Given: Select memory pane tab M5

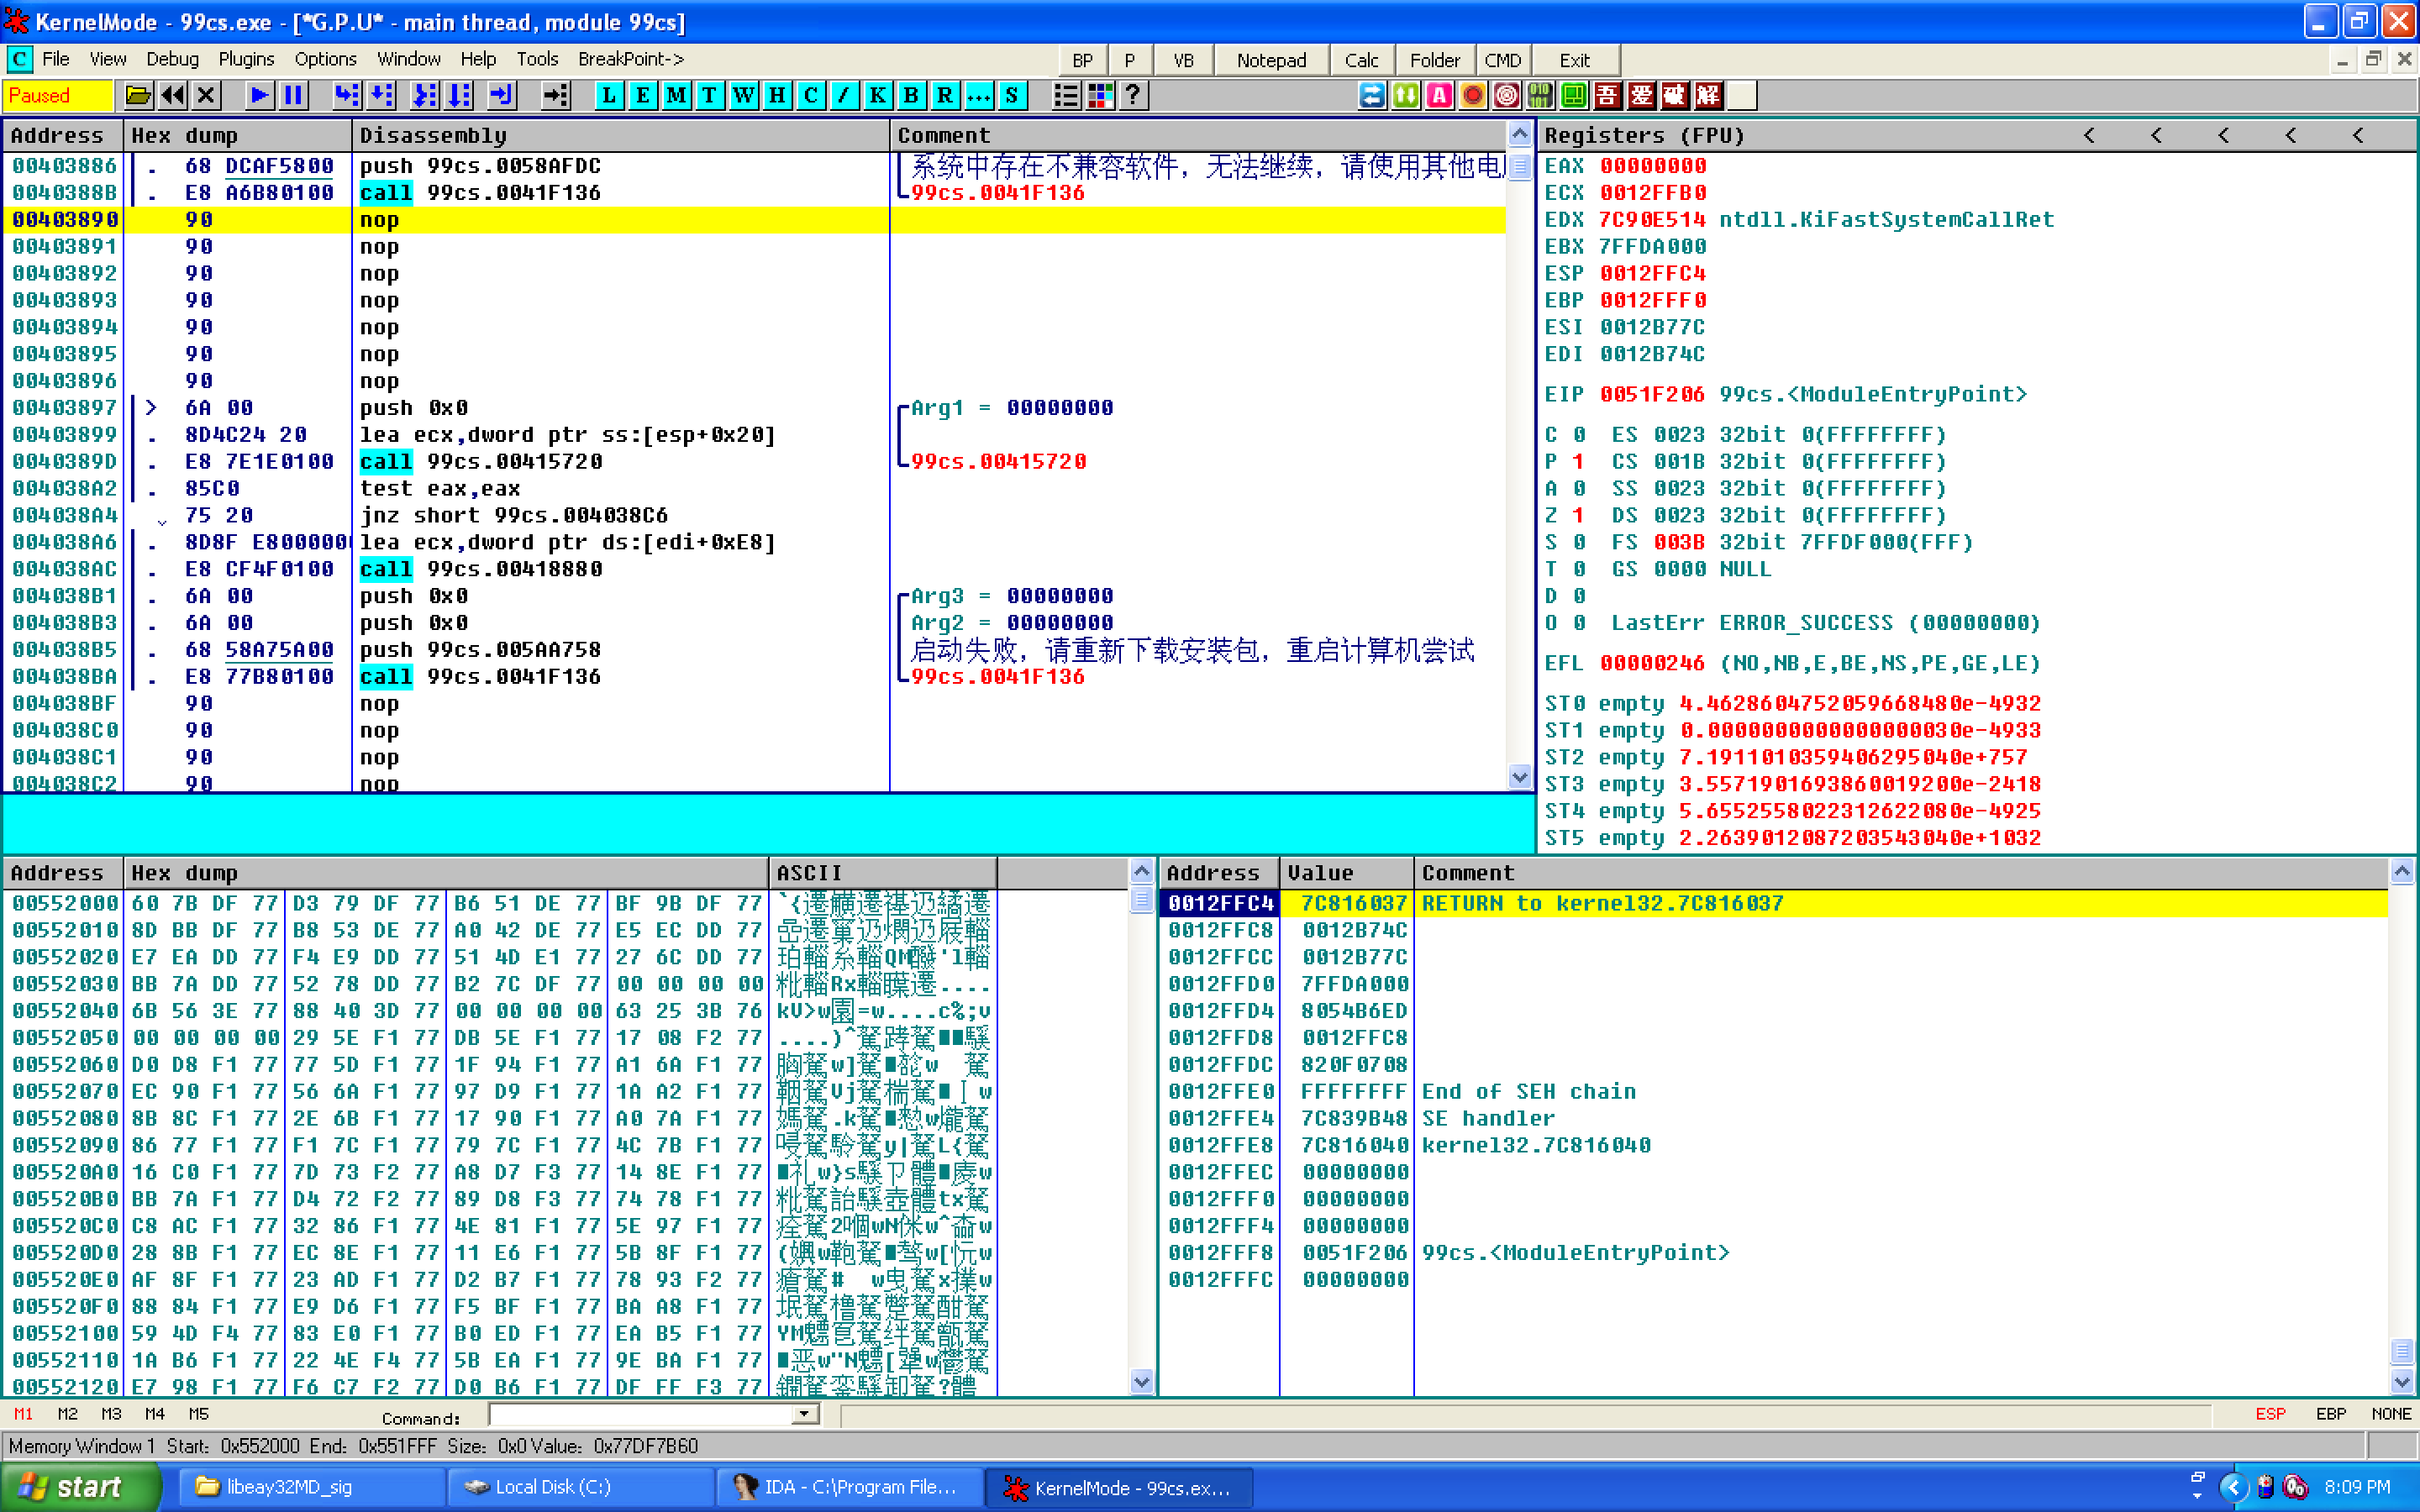Looking at the screenshot, I should coord(199,1413).
